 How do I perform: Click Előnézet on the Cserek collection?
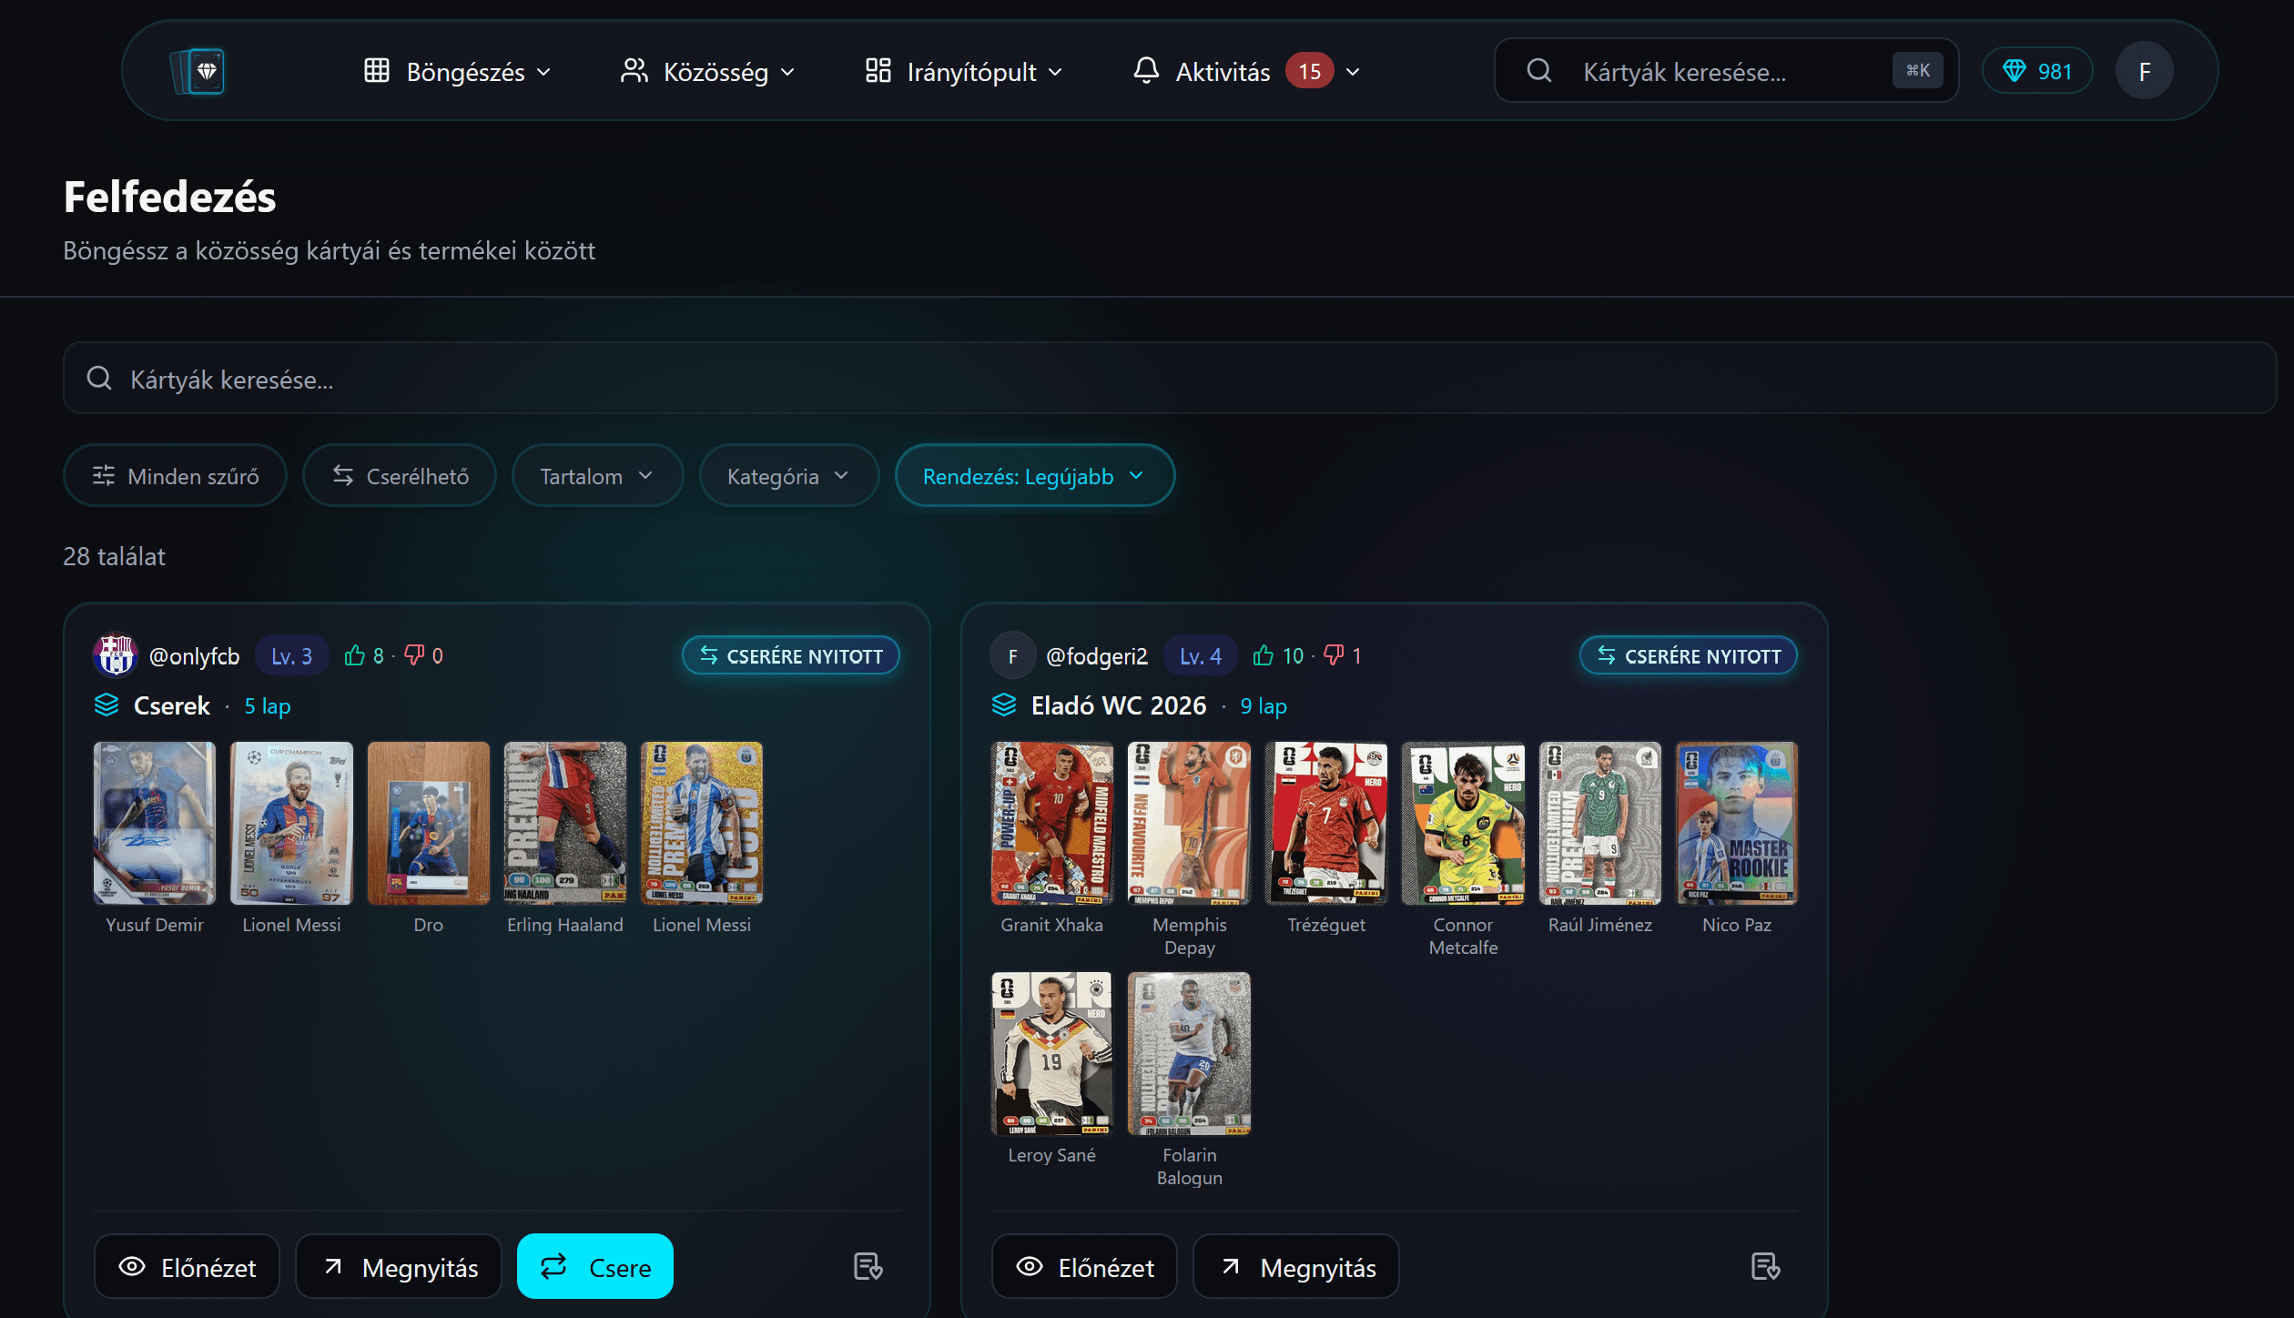pyautogui.click(x=187, y=1266)
